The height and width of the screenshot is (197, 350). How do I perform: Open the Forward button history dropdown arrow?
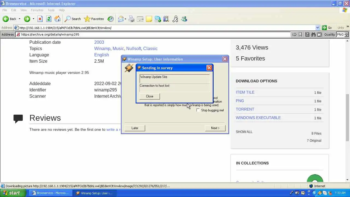pos(33,19)
